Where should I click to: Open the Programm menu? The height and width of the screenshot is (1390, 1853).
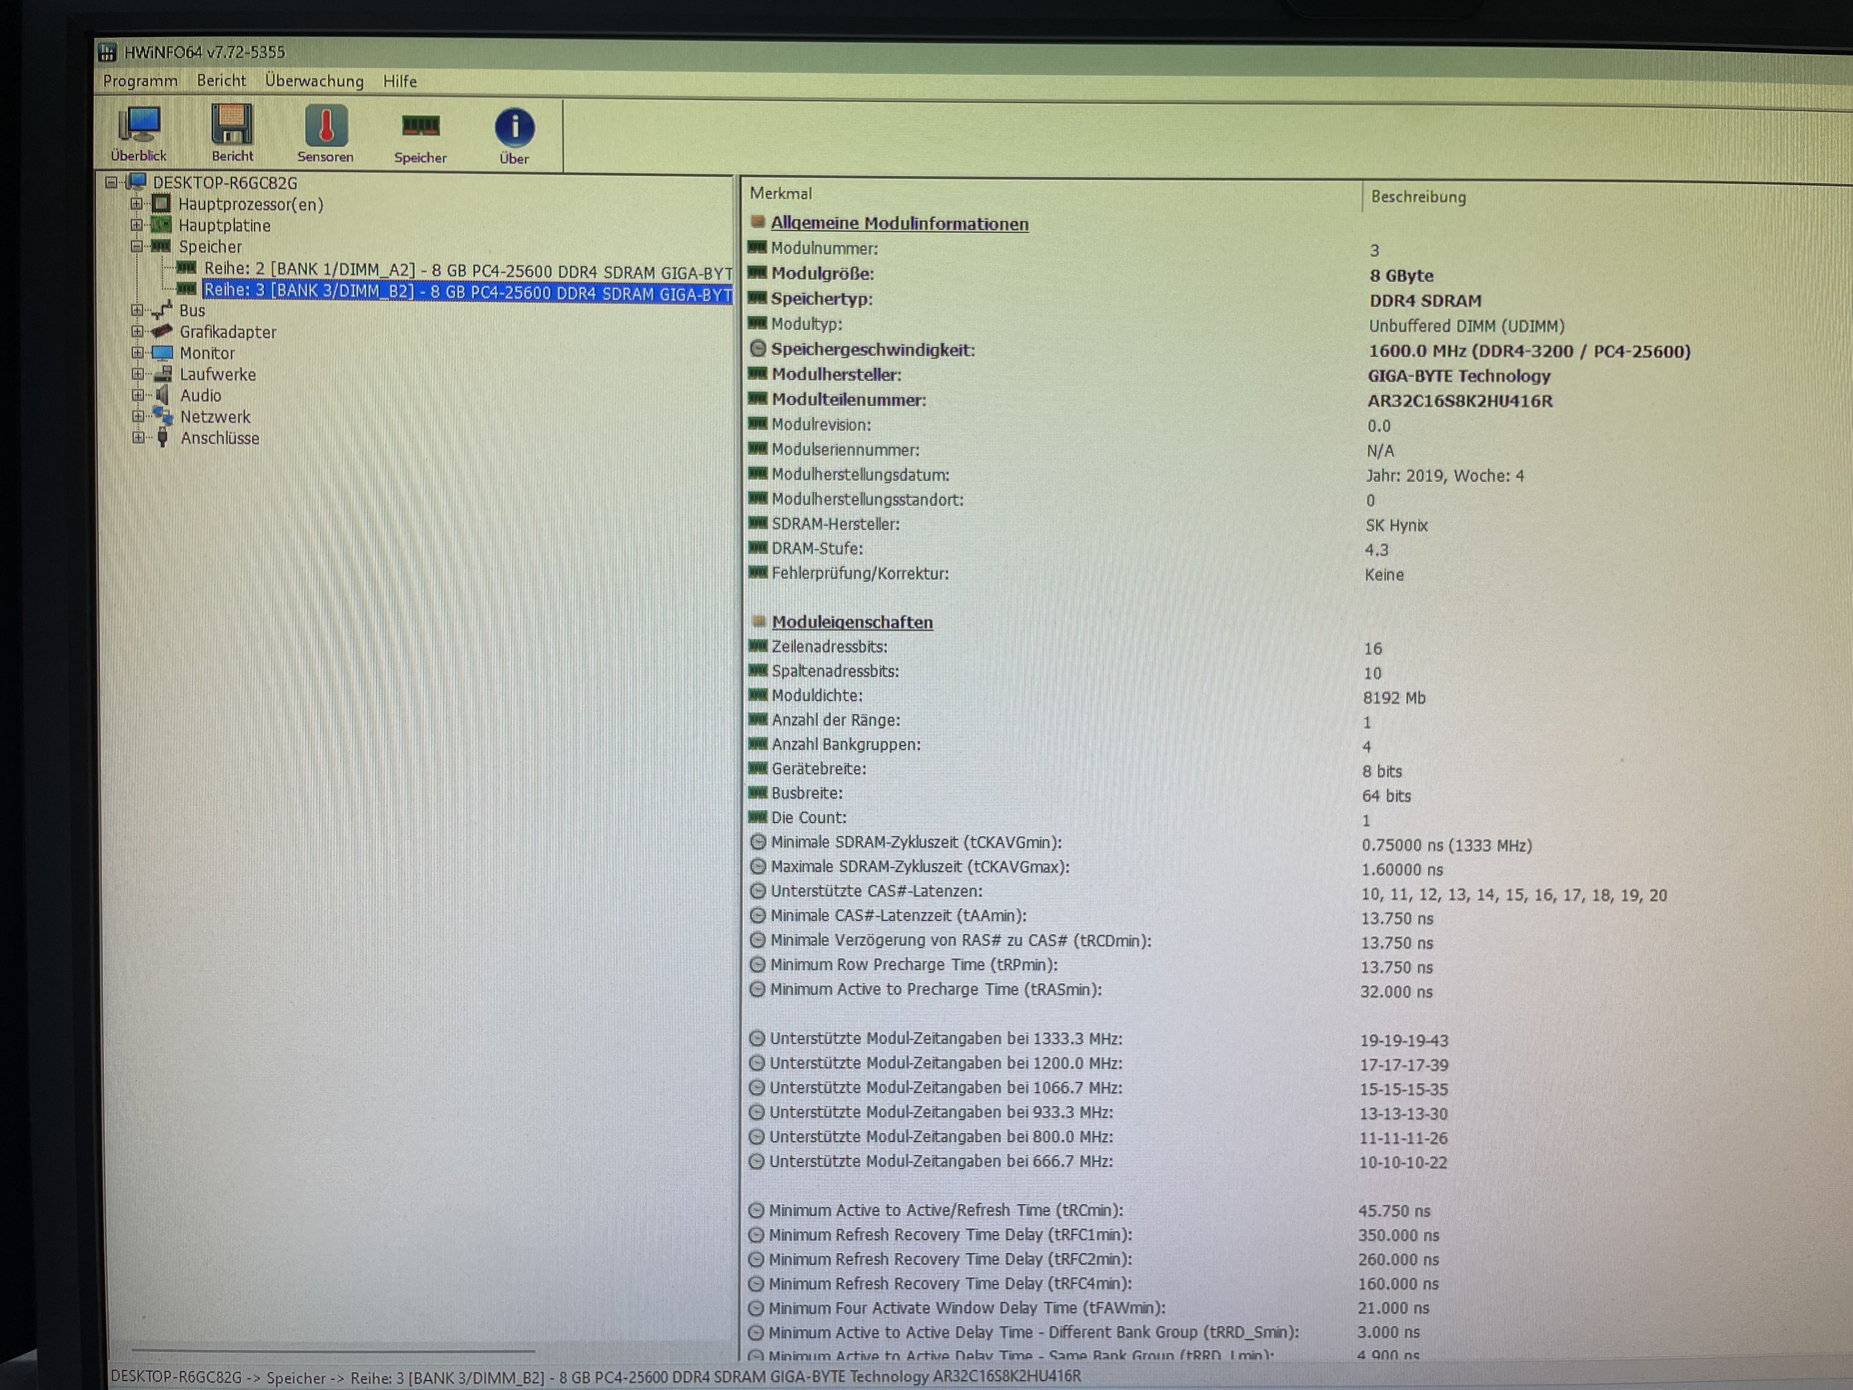pyautogui.click(x=140, y=81)
